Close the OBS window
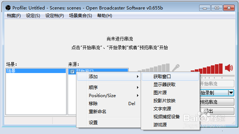Viewport: 239px width, 134px height. click(229, 8)
